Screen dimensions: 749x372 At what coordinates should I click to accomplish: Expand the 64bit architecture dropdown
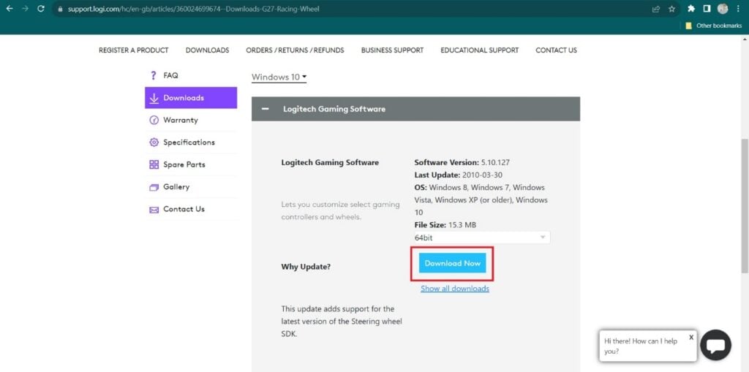click(x=481, y=238)
